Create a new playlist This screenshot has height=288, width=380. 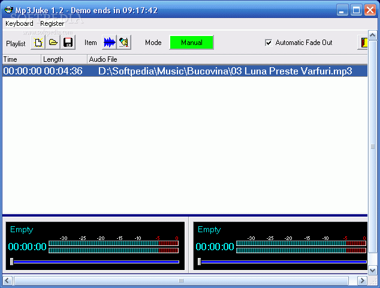pos(38,43)
